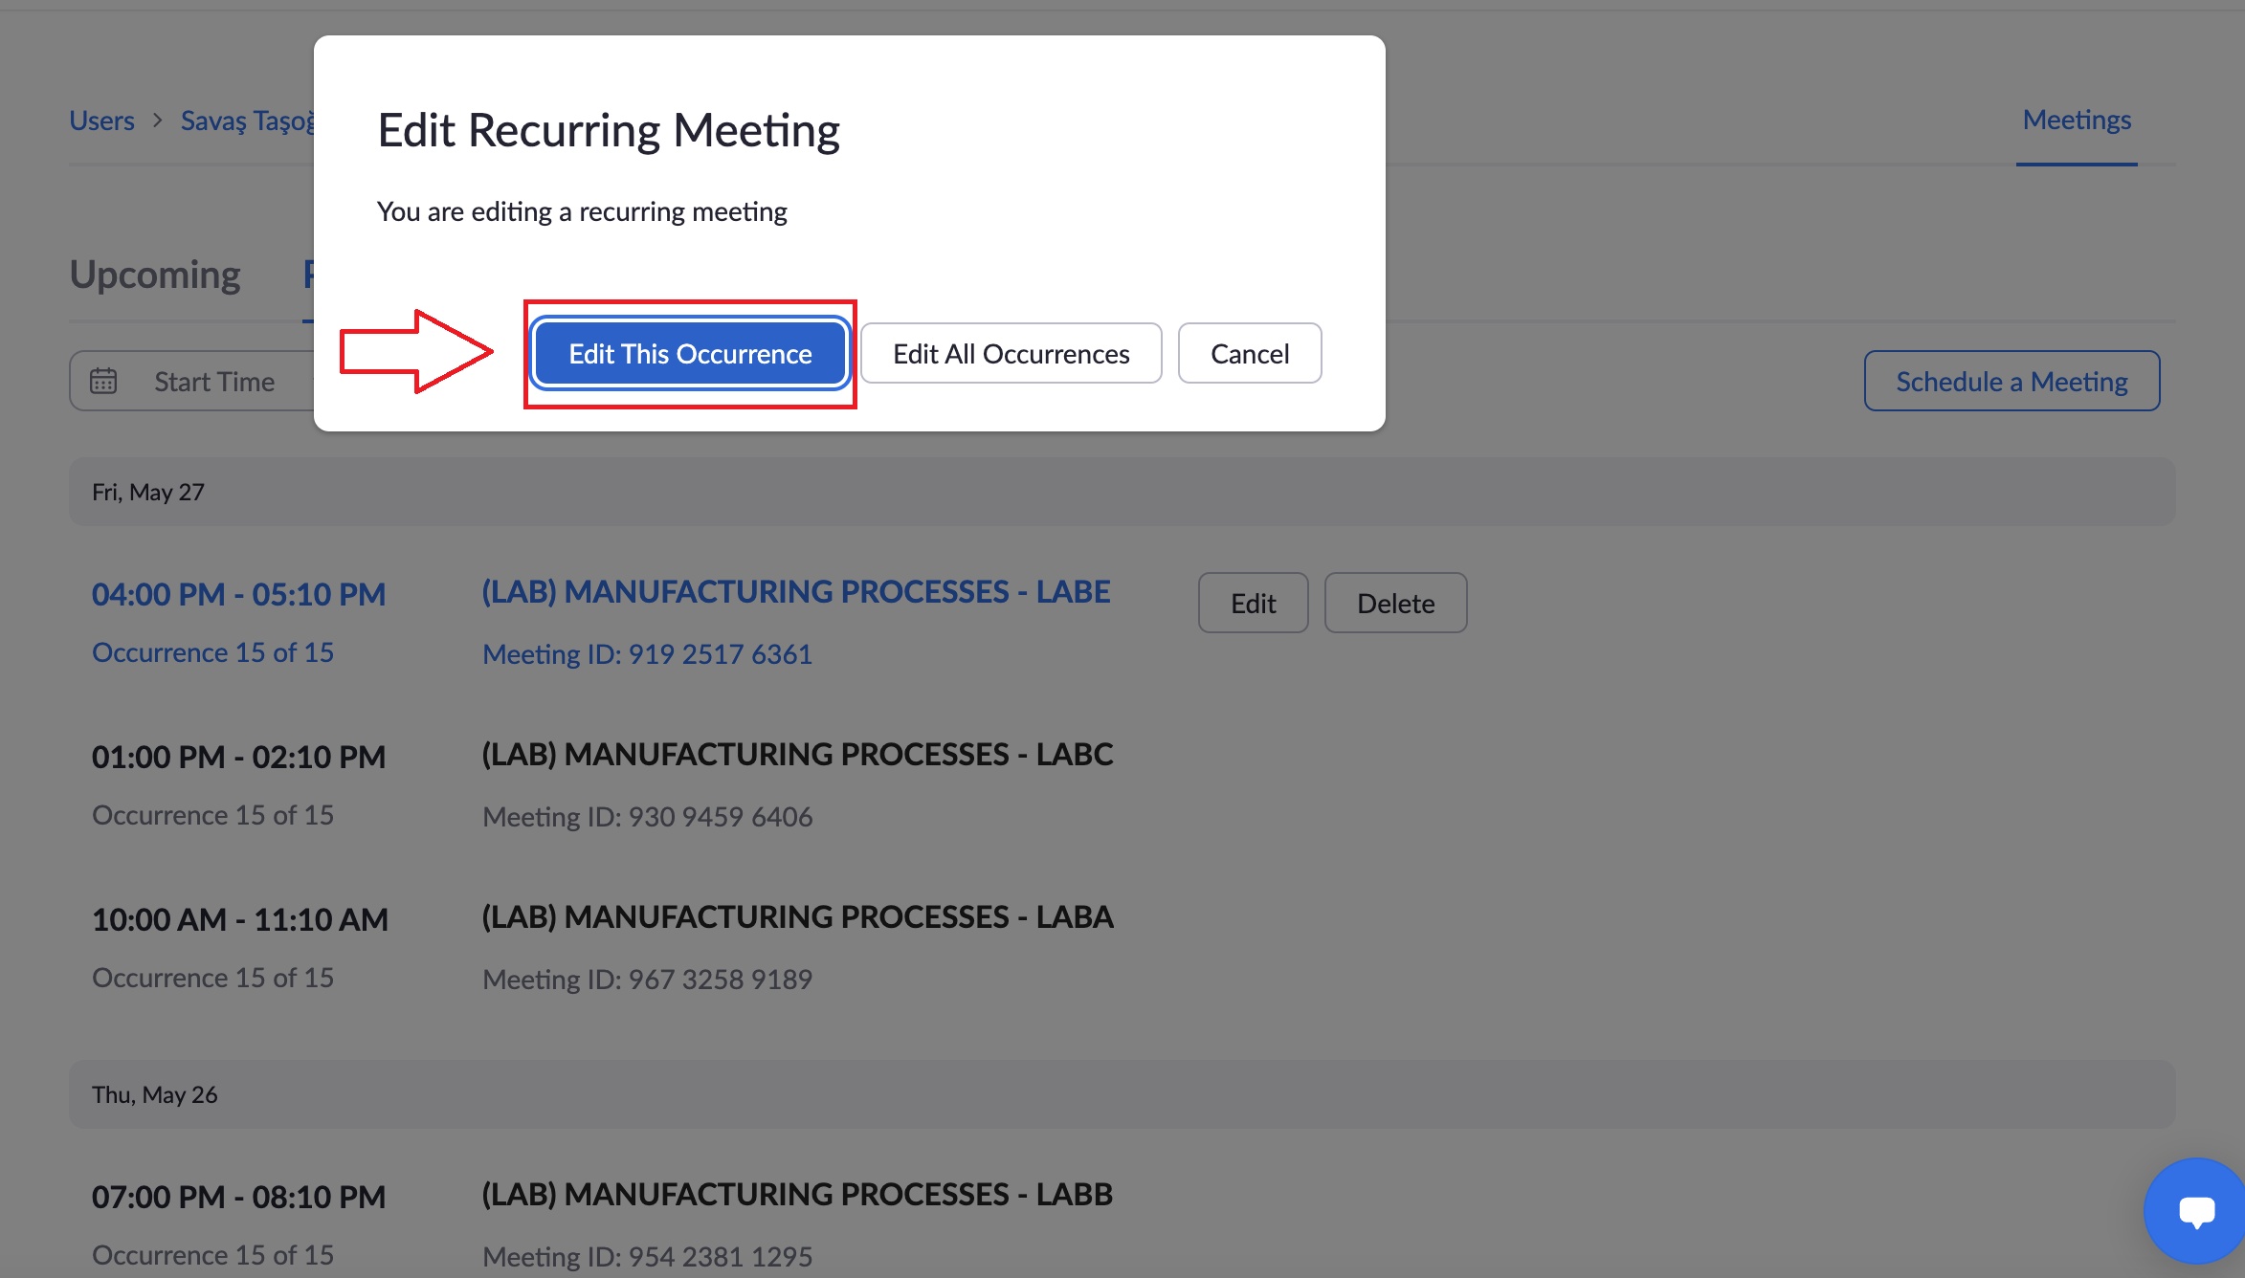The image size is (2245, 1278).
Task: Open the MANUFACTURING PROCESSES - LABE meeting link
Action: click(x=795, y=592)
